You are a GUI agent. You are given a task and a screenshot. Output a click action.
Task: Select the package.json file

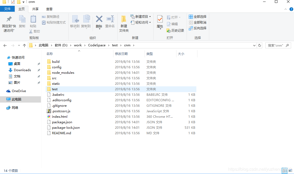(121, 122)
